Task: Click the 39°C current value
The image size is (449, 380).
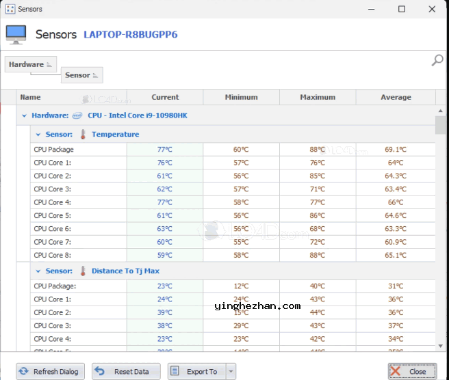Action: (165, 312)
